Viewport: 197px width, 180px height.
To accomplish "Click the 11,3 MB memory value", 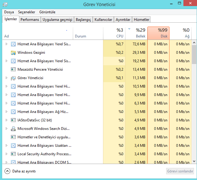I will click(139, 78).
